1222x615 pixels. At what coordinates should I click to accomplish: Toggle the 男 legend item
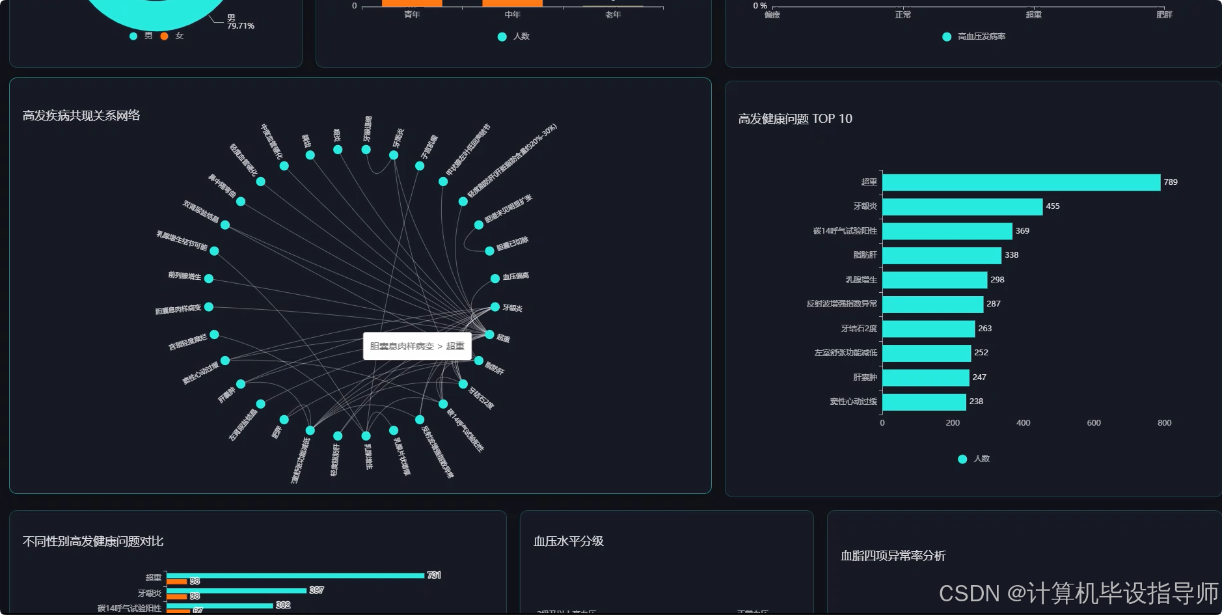click(141, 36)
